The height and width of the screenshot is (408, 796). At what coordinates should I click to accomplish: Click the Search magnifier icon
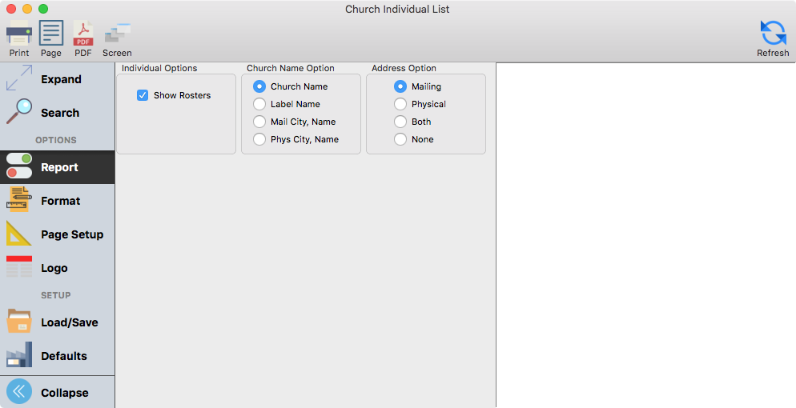pos(19,113)
